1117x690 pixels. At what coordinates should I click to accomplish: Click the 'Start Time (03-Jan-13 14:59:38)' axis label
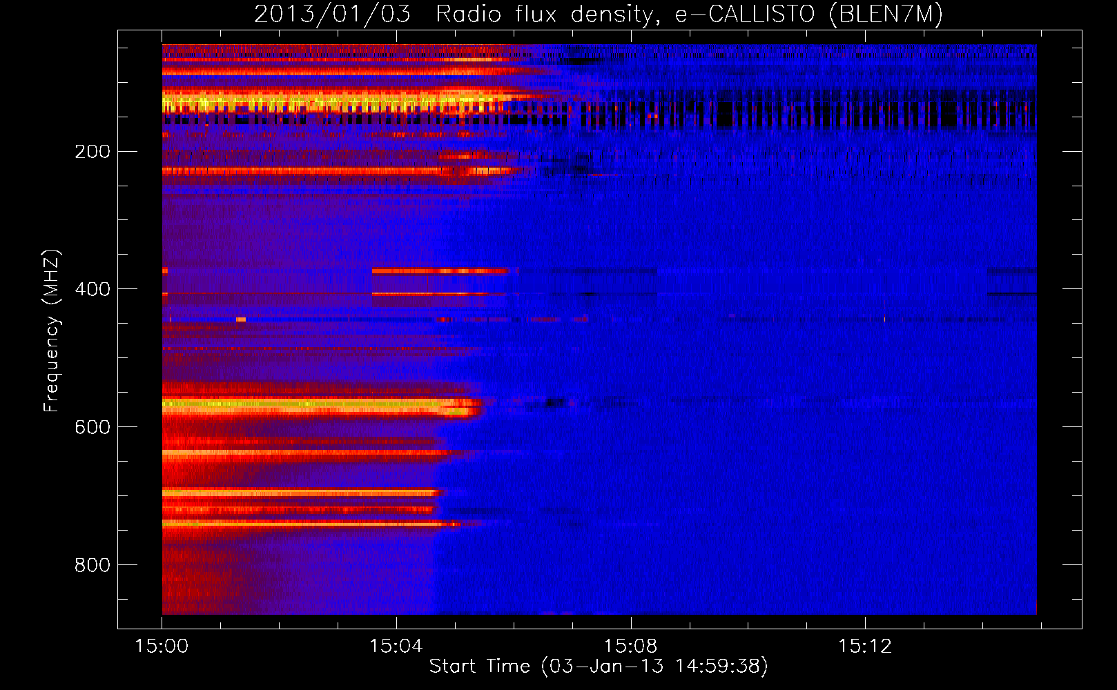(599, 667)
